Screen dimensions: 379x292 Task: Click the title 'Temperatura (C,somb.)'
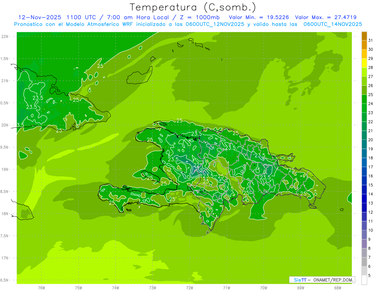point(192,7)
